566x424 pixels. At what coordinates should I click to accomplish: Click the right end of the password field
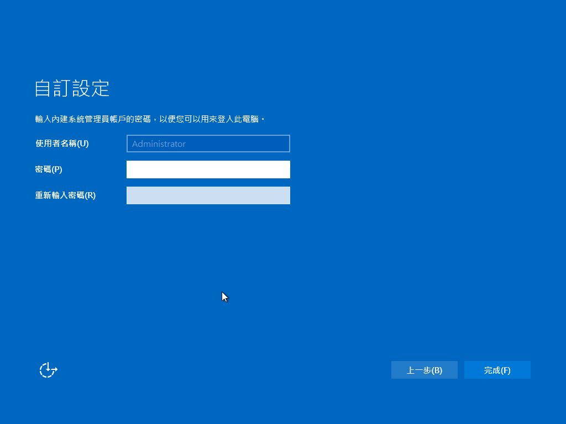(x=283, y=169)
